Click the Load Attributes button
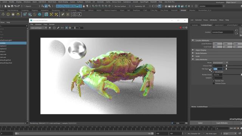Image resolution: width=242 pixels, height=136 pixels. pos(222,123)
